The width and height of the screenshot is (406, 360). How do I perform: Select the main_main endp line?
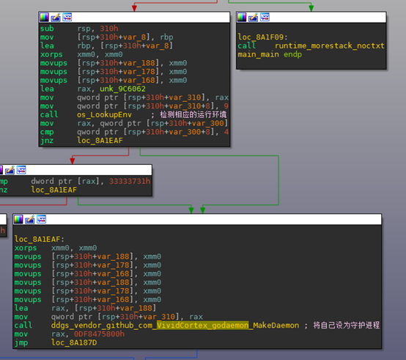coord(270,54)
